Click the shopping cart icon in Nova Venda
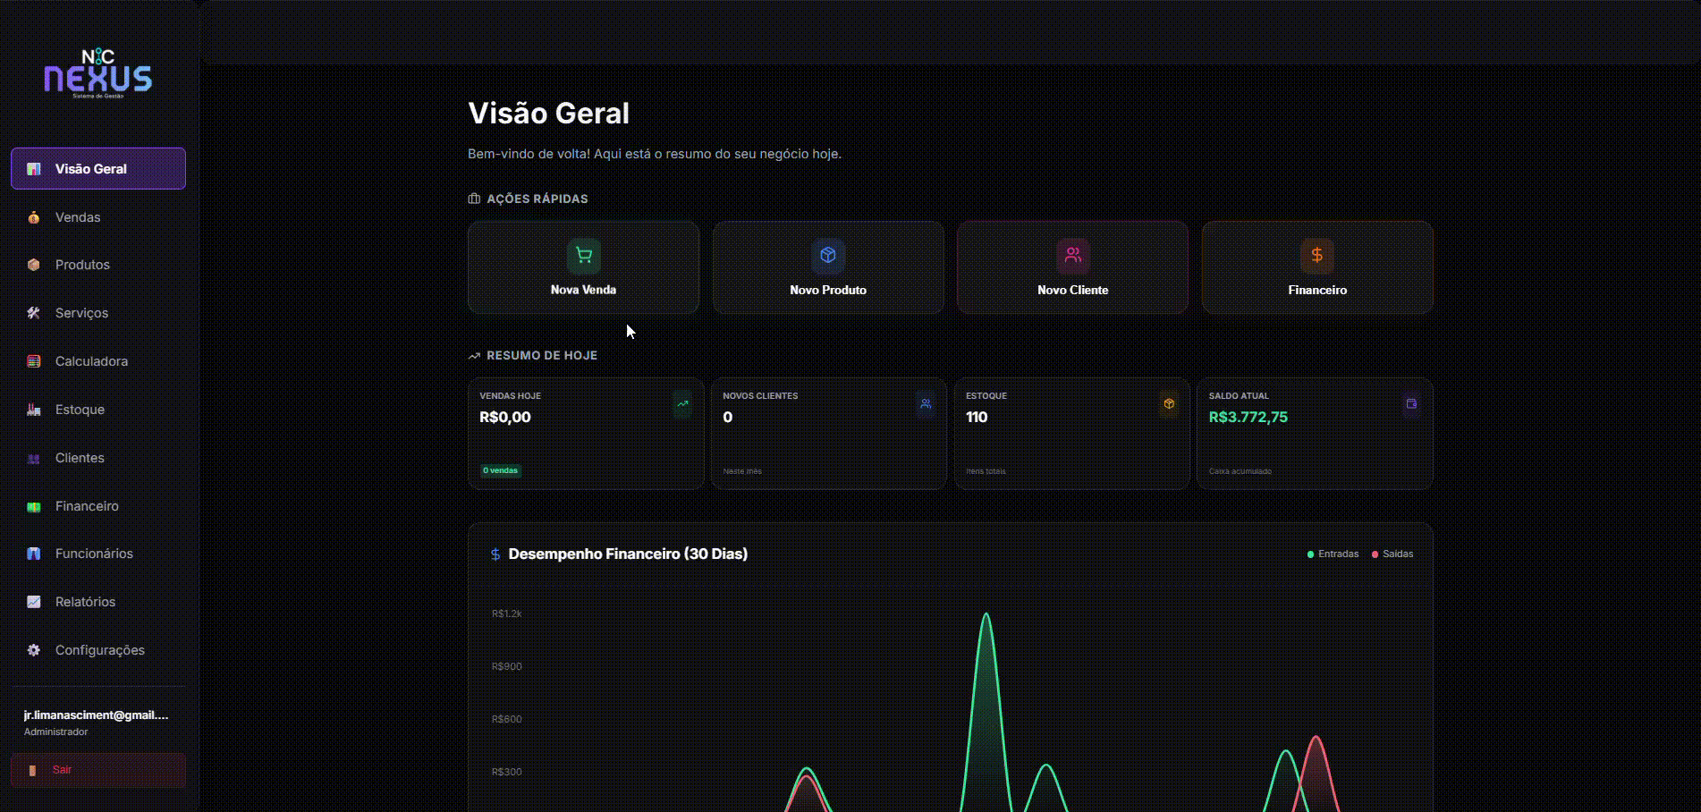1701x812 pixels. point(583,256)
